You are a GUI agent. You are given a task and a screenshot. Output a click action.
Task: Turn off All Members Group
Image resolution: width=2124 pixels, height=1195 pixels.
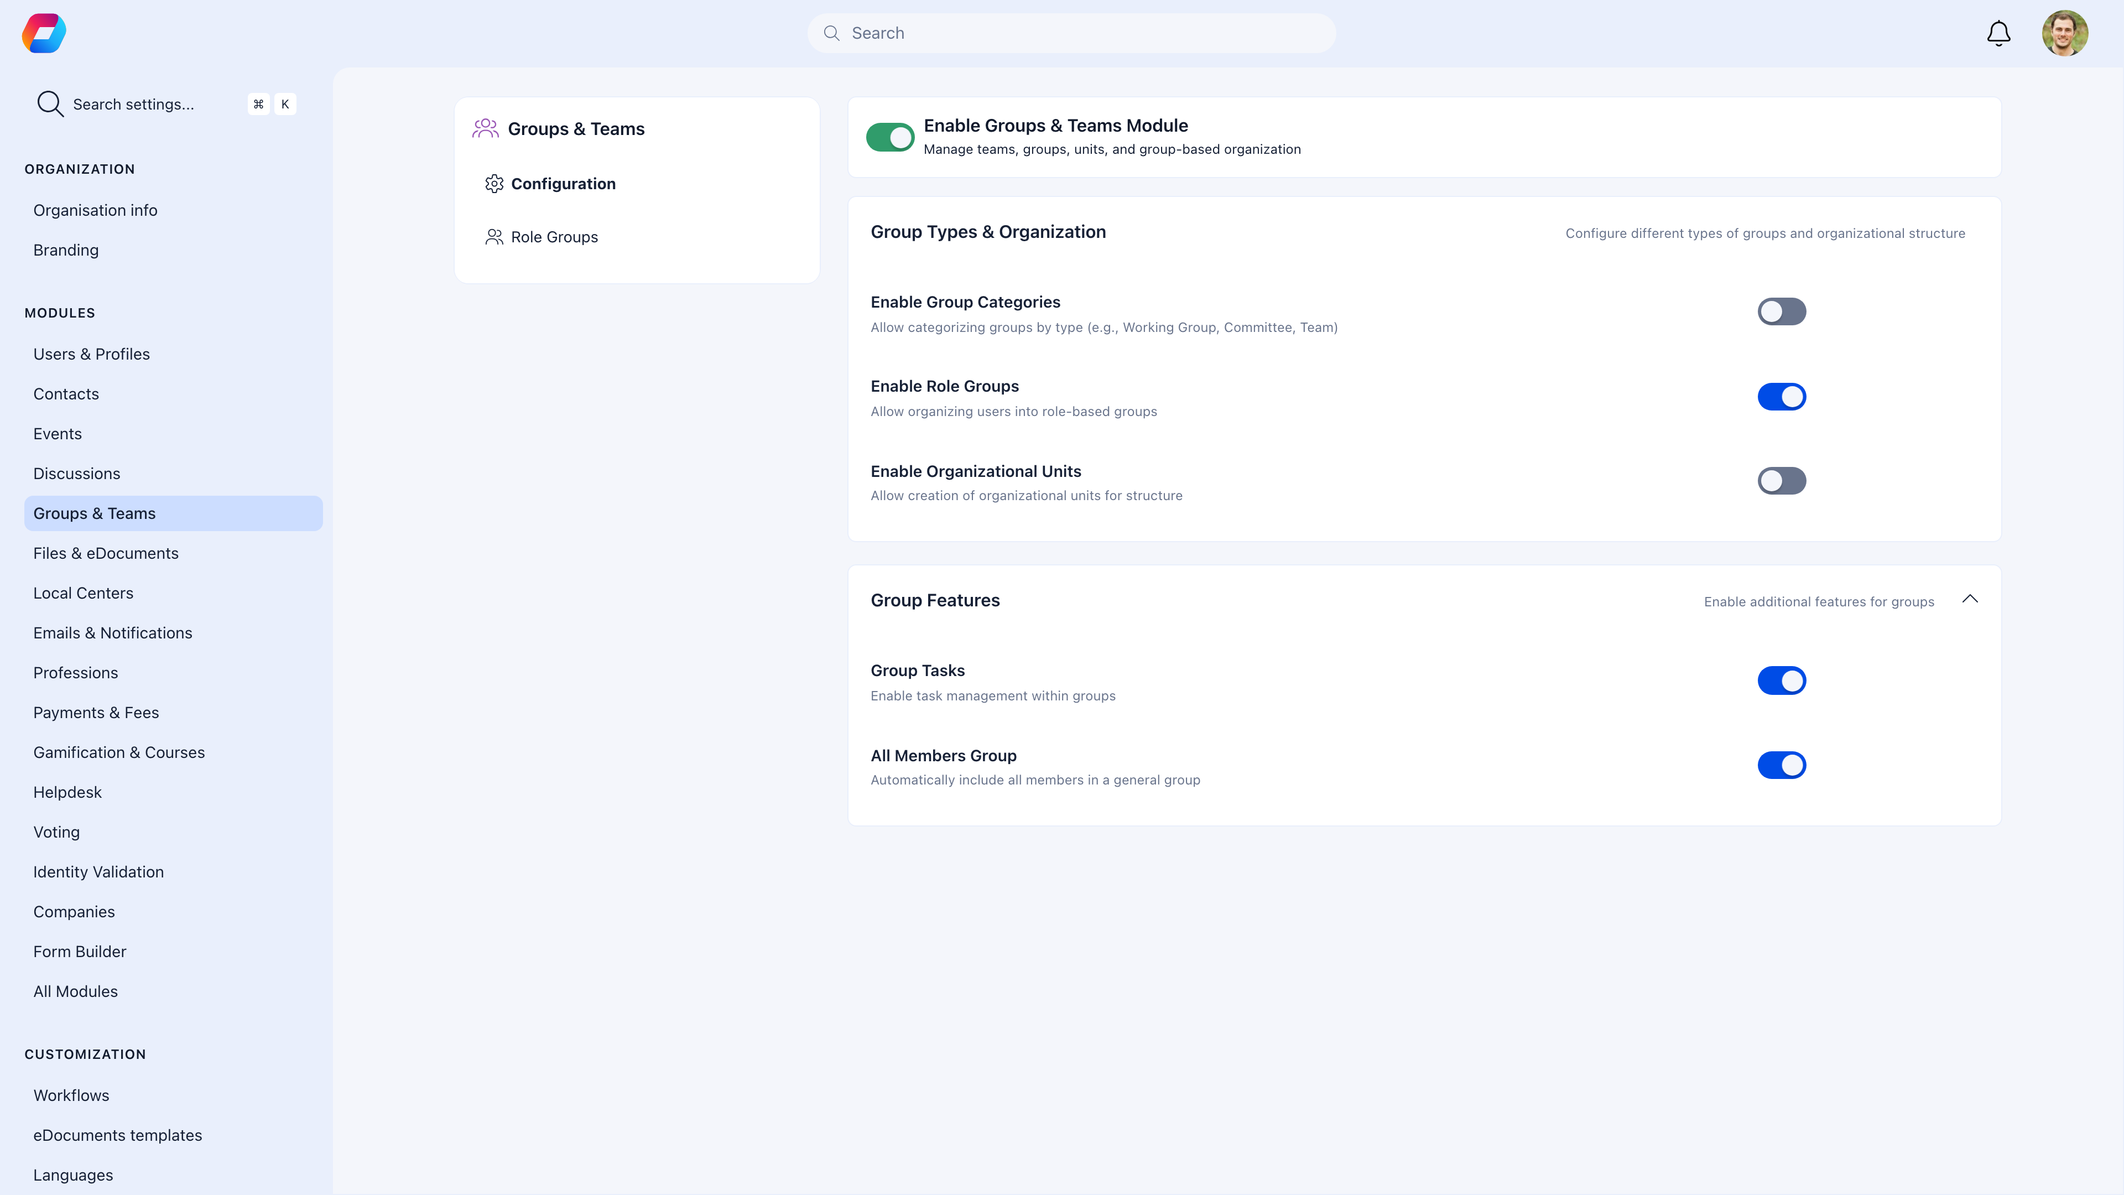click(1782, 765)
